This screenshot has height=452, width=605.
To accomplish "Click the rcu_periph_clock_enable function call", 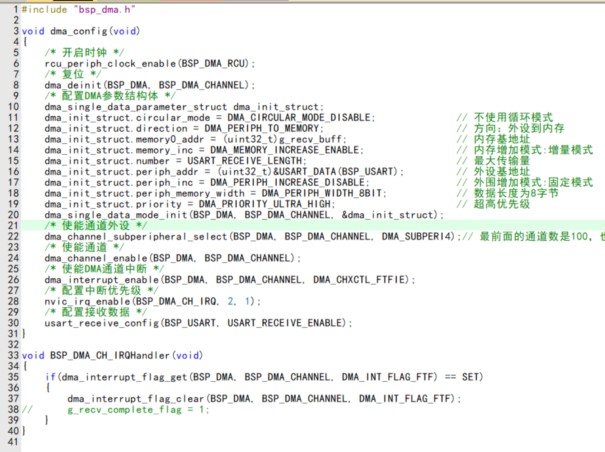I will click(x=110, y=64).
